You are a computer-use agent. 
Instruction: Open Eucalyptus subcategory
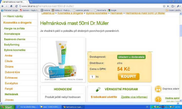tap(11, 83)
